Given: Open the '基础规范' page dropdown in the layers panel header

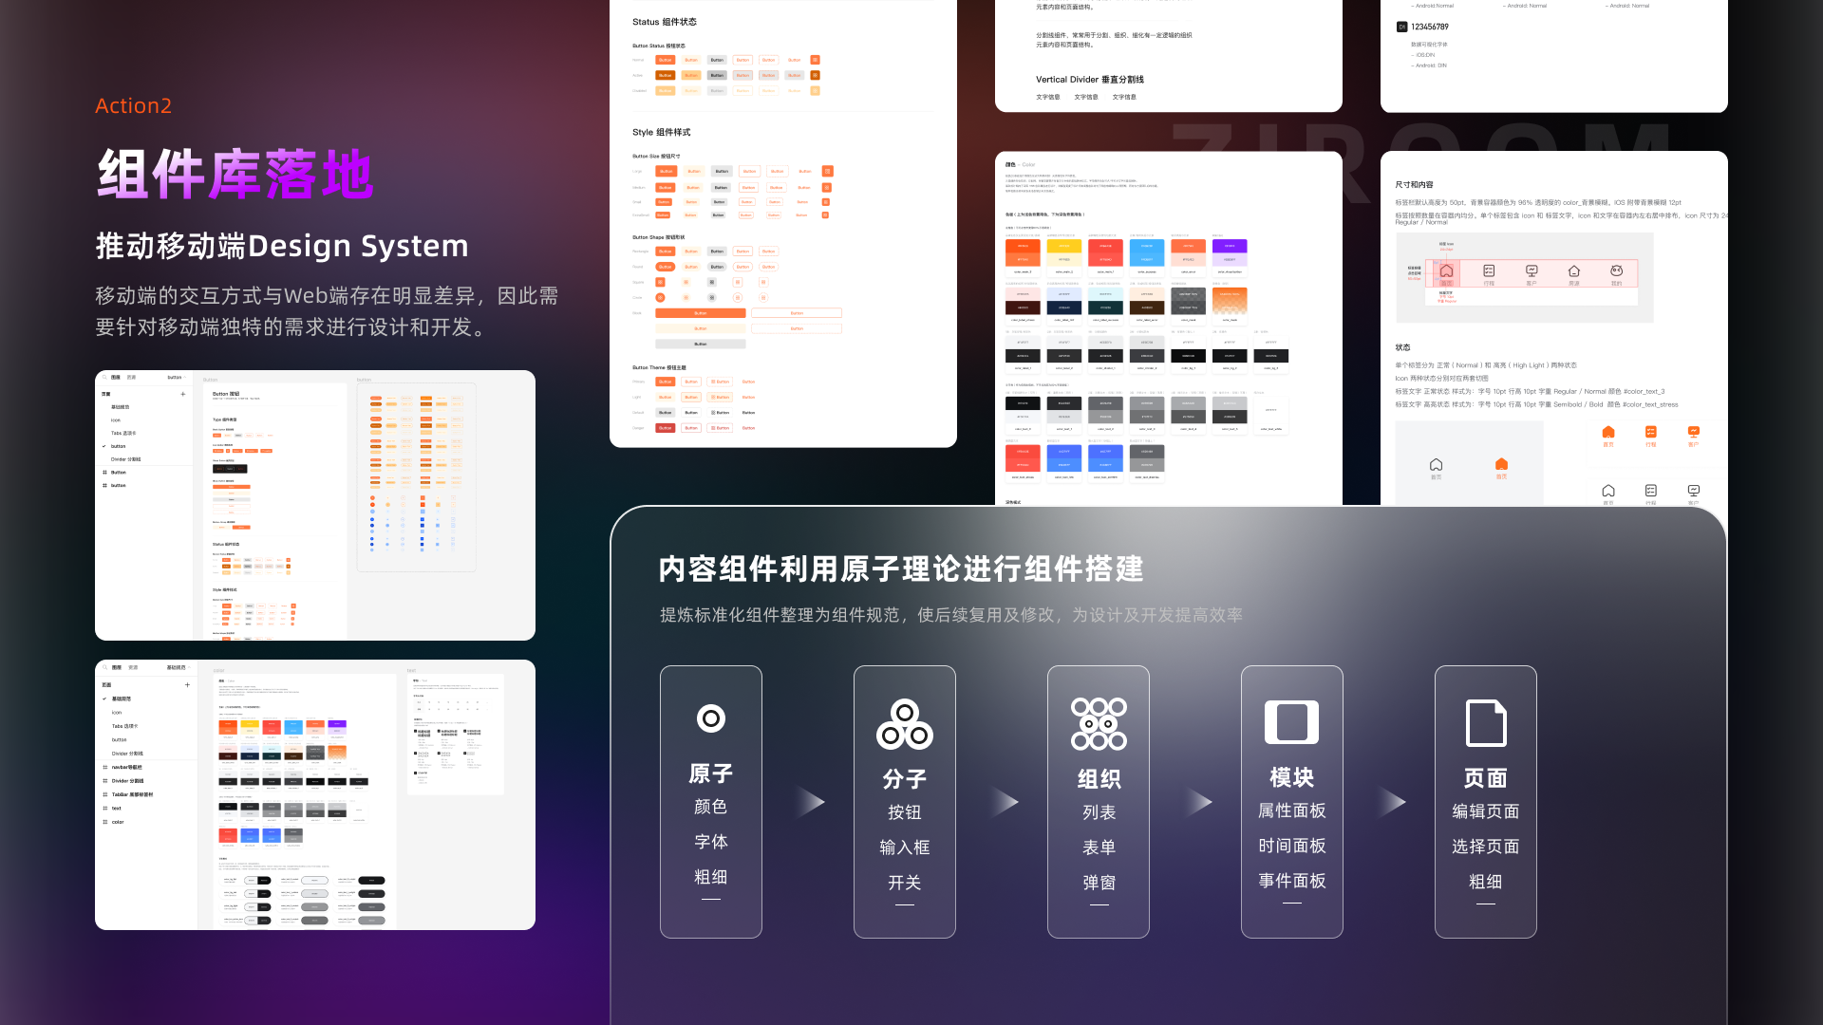Looking at the screenshot, I should (179, 667).
